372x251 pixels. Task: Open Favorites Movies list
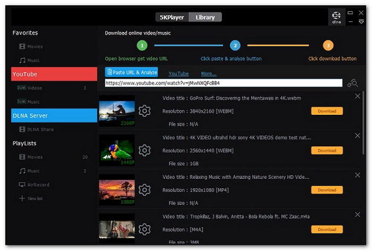[x=35, y=47]
